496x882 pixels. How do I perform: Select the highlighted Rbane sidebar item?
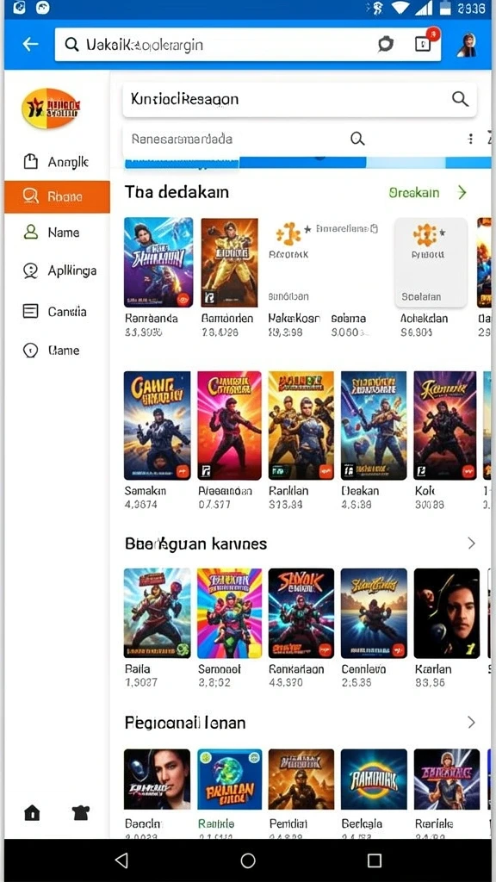tap(57, 197)
